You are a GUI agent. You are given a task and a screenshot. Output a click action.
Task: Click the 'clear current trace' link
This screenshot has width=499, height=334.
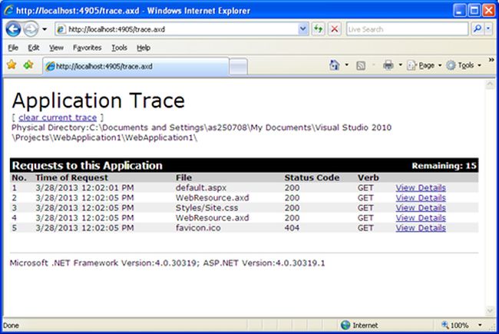point(58,117)
